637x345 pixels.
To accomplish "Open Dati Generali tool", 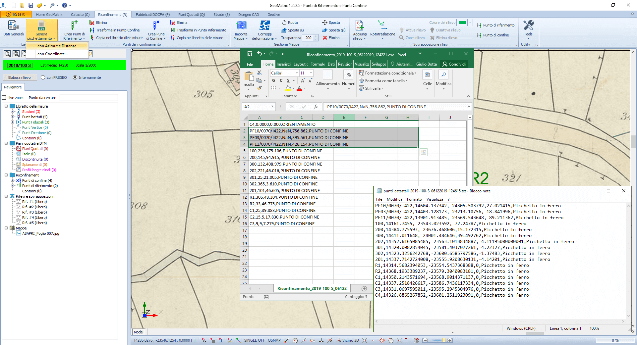I will click(x=13, y=29).
